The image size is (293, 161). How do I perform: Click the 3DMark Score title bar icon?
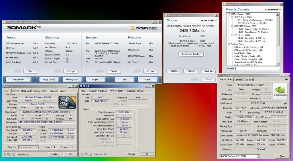tap(166, 15)
